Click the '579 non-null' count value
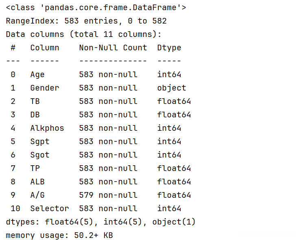 tap(108, 195)
